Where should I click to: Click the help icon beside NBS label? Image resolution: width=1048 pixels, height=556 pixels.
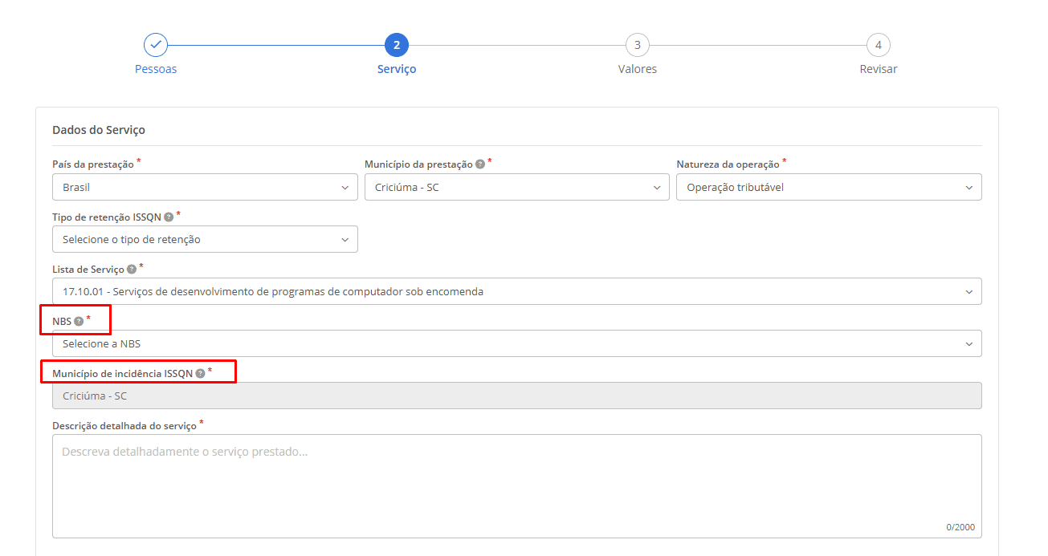(79, 322)
